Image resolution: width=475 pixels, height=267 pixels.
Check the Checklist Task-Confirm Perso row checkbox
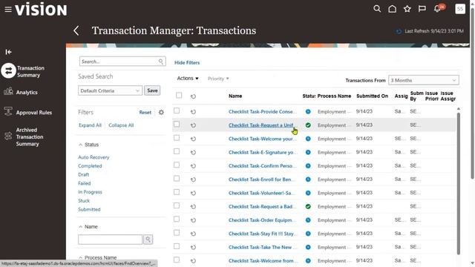177,165
